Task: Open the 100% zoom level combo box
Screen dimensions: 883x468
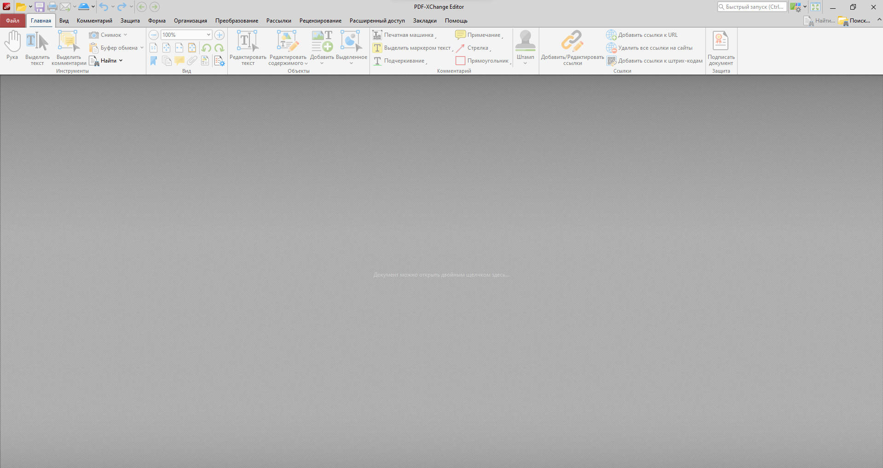Action: 186,35
